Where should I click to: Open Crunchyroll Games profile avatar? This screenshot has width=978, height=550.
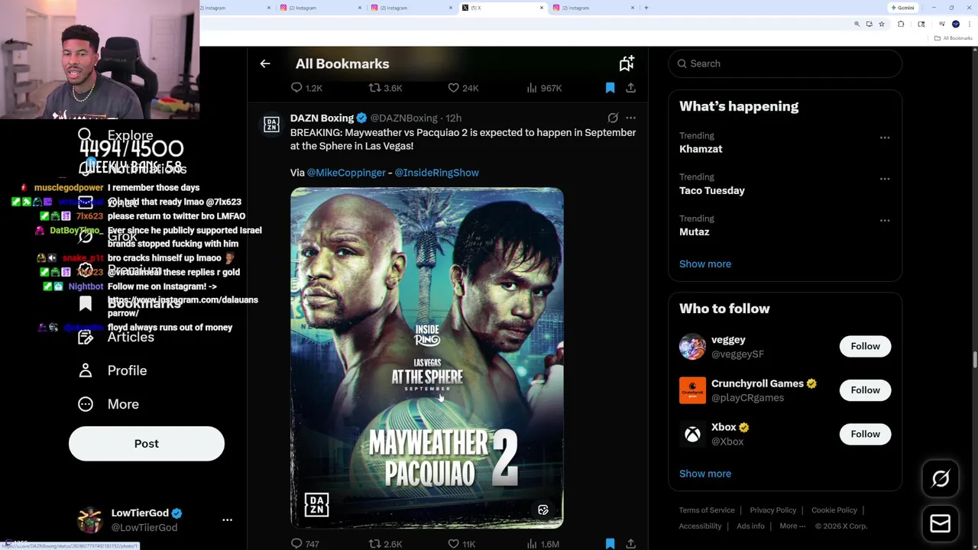click(x=692, y=390)
